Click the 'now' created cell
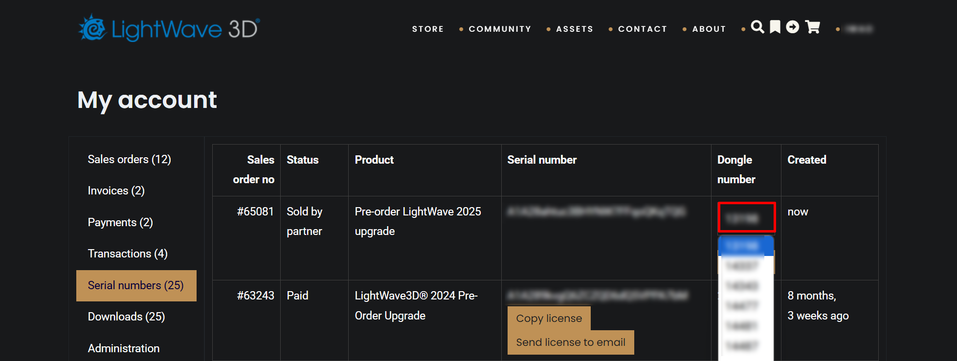Screen dimensions: 957x361 pyautogui.click(x=798, y=212)
